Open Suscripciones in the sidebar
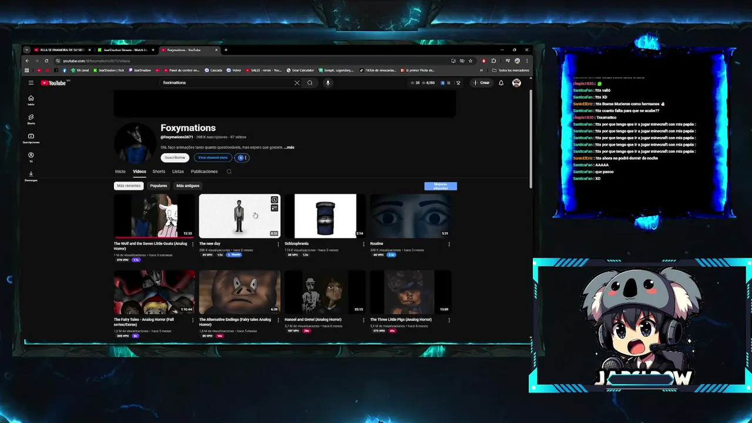 tap(31, 138)
